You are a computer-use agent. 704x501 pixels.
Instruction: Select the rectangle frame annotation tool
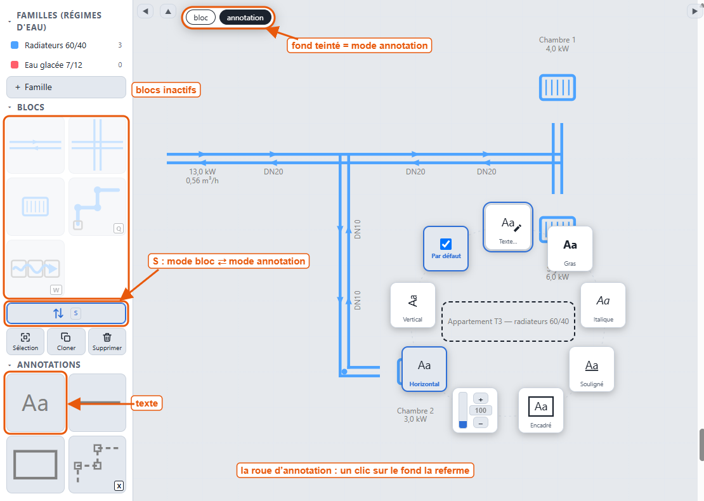[x=36, y=465]
